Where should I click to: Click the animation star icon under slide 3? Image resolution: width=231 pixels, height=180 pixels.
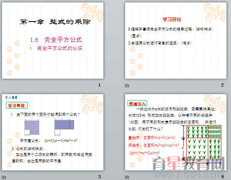(x=4, y=177)
